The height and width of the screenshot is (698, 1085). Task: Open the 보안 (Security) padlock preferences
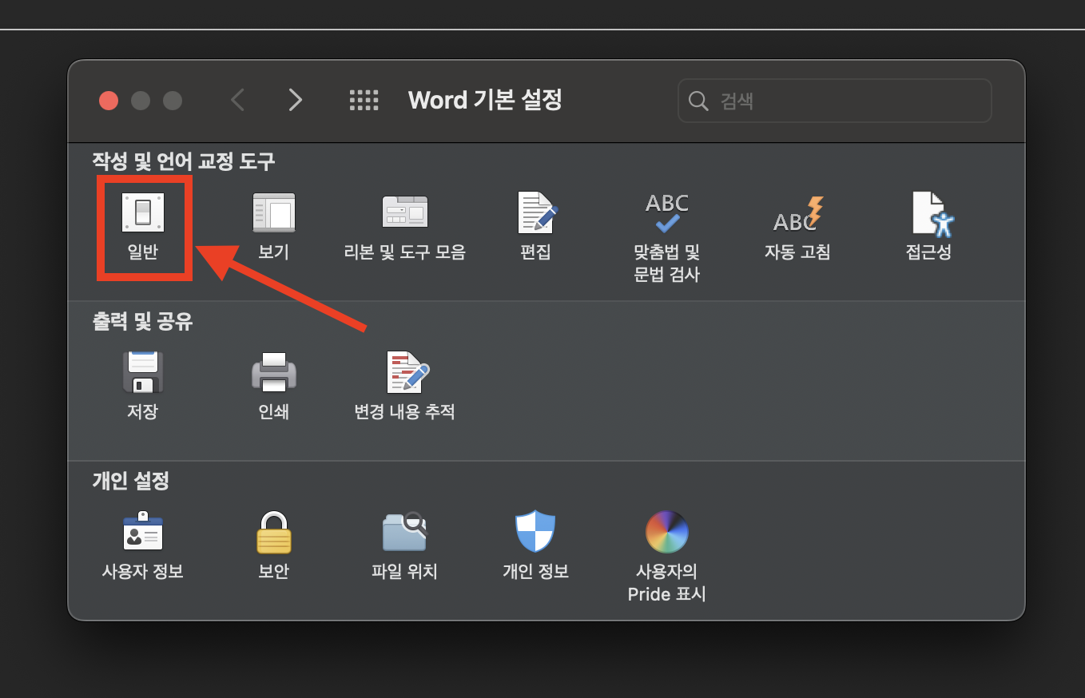pyautogui.click(x=274, y=546)
